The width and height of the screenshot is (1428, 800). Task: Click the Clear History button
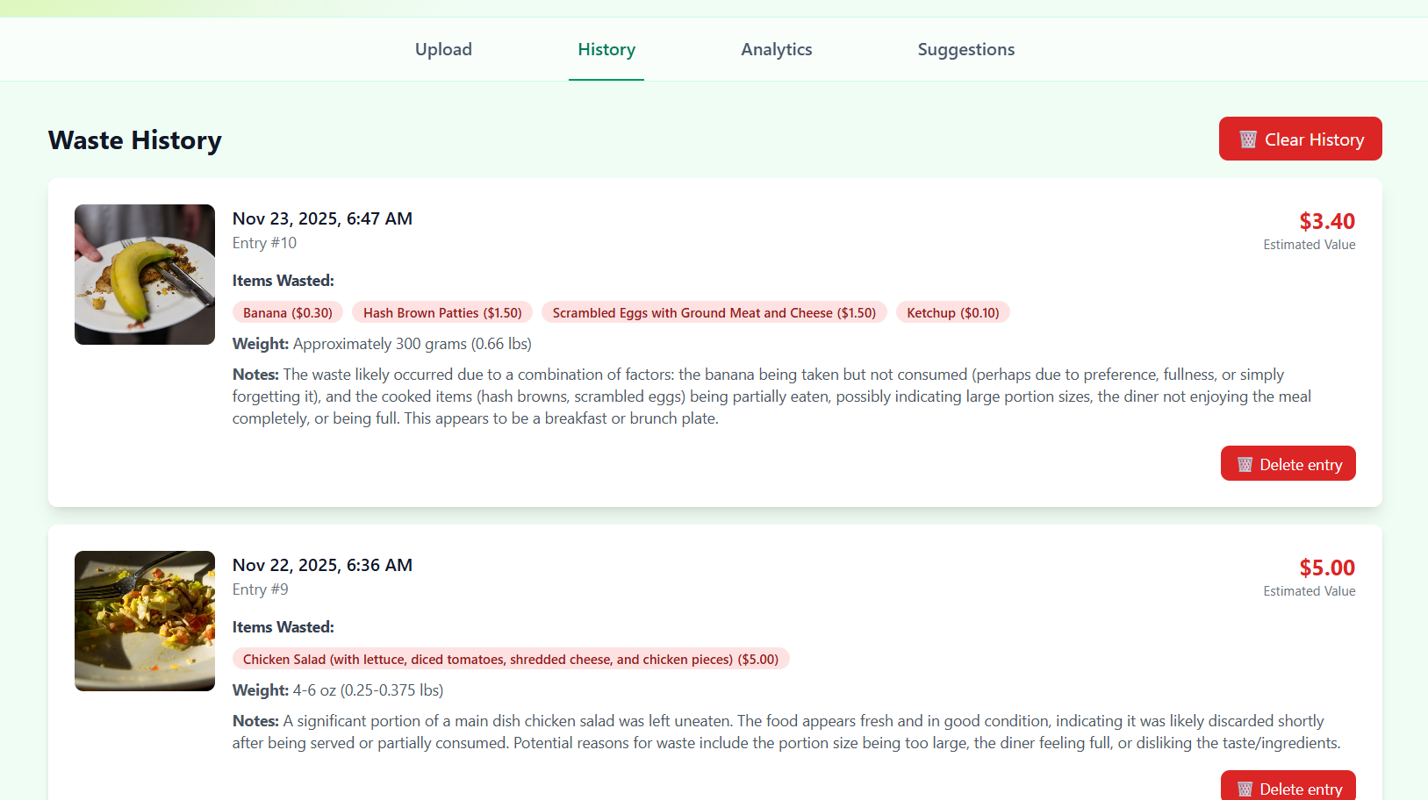[1301, 139]
